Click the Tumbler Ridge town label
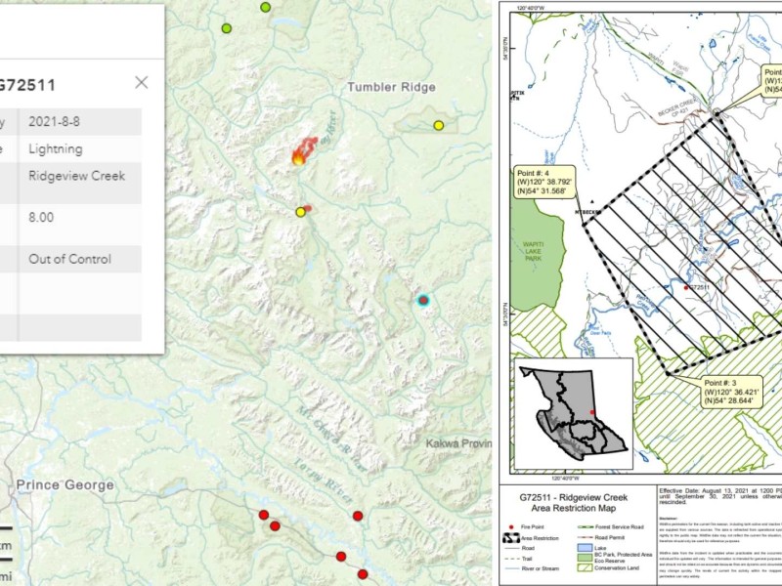 click(x=392, y=87)
